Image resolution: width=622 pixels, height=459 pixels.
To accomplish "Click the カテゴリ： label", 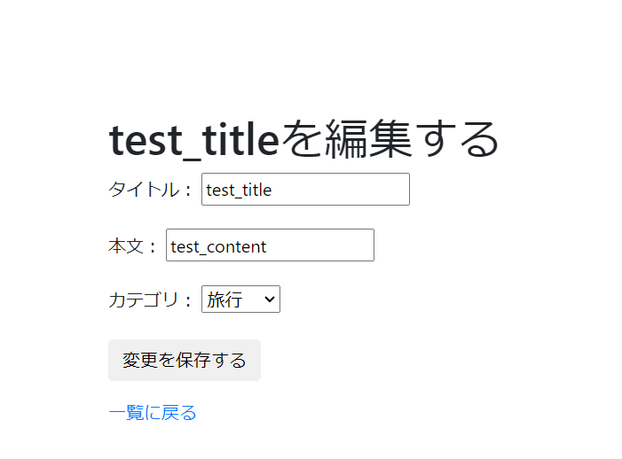I will point(151,300).
